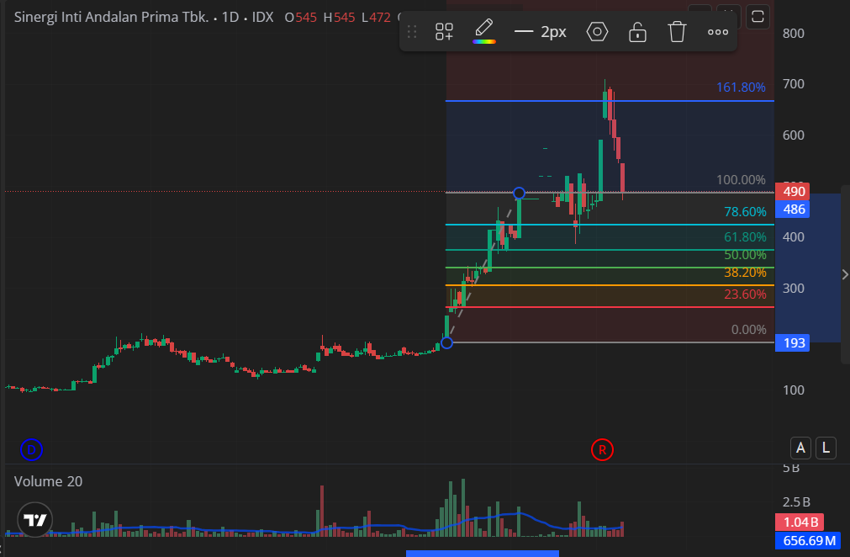Image resolution: width=850 pixels, height=557 pixels.
Task: Open more options three-dot menu
Action: (x=718, y=33)
